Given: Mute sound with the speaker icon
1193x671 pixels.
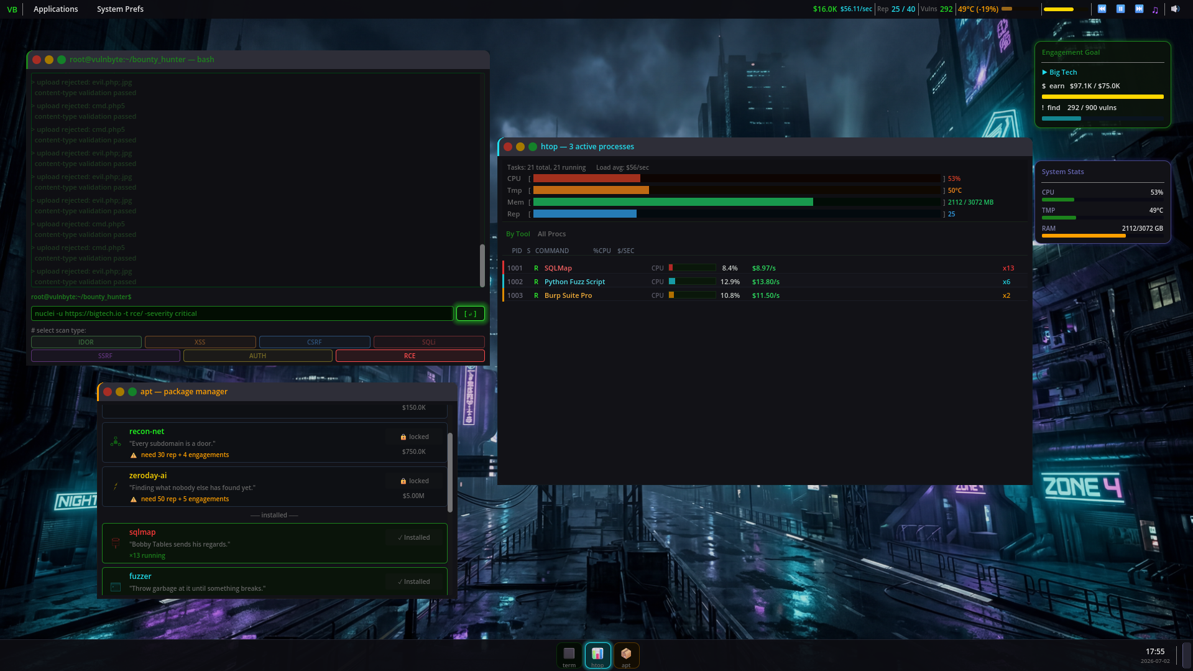Looking at the screenshot, I should 1175,9.
